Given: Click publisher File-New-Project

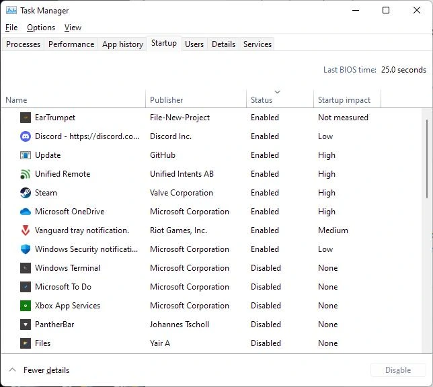Looking at the screenshot, I should point(180,118).
